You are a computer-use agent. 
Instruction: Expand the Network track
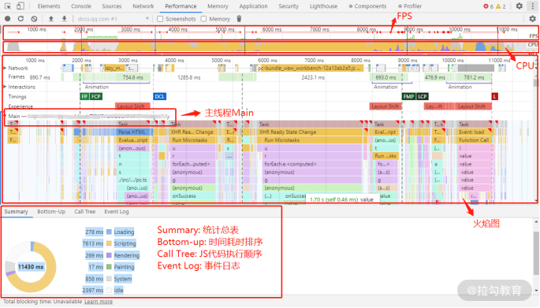(x=5, y=69)
